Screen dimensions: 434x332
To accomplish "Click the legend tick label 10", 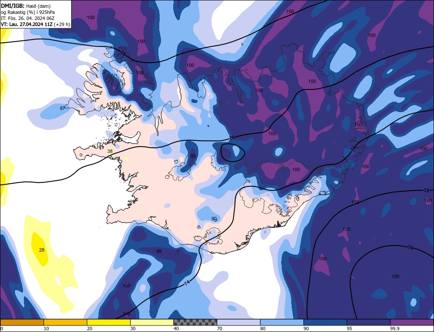I will click(x=46, y=329).
